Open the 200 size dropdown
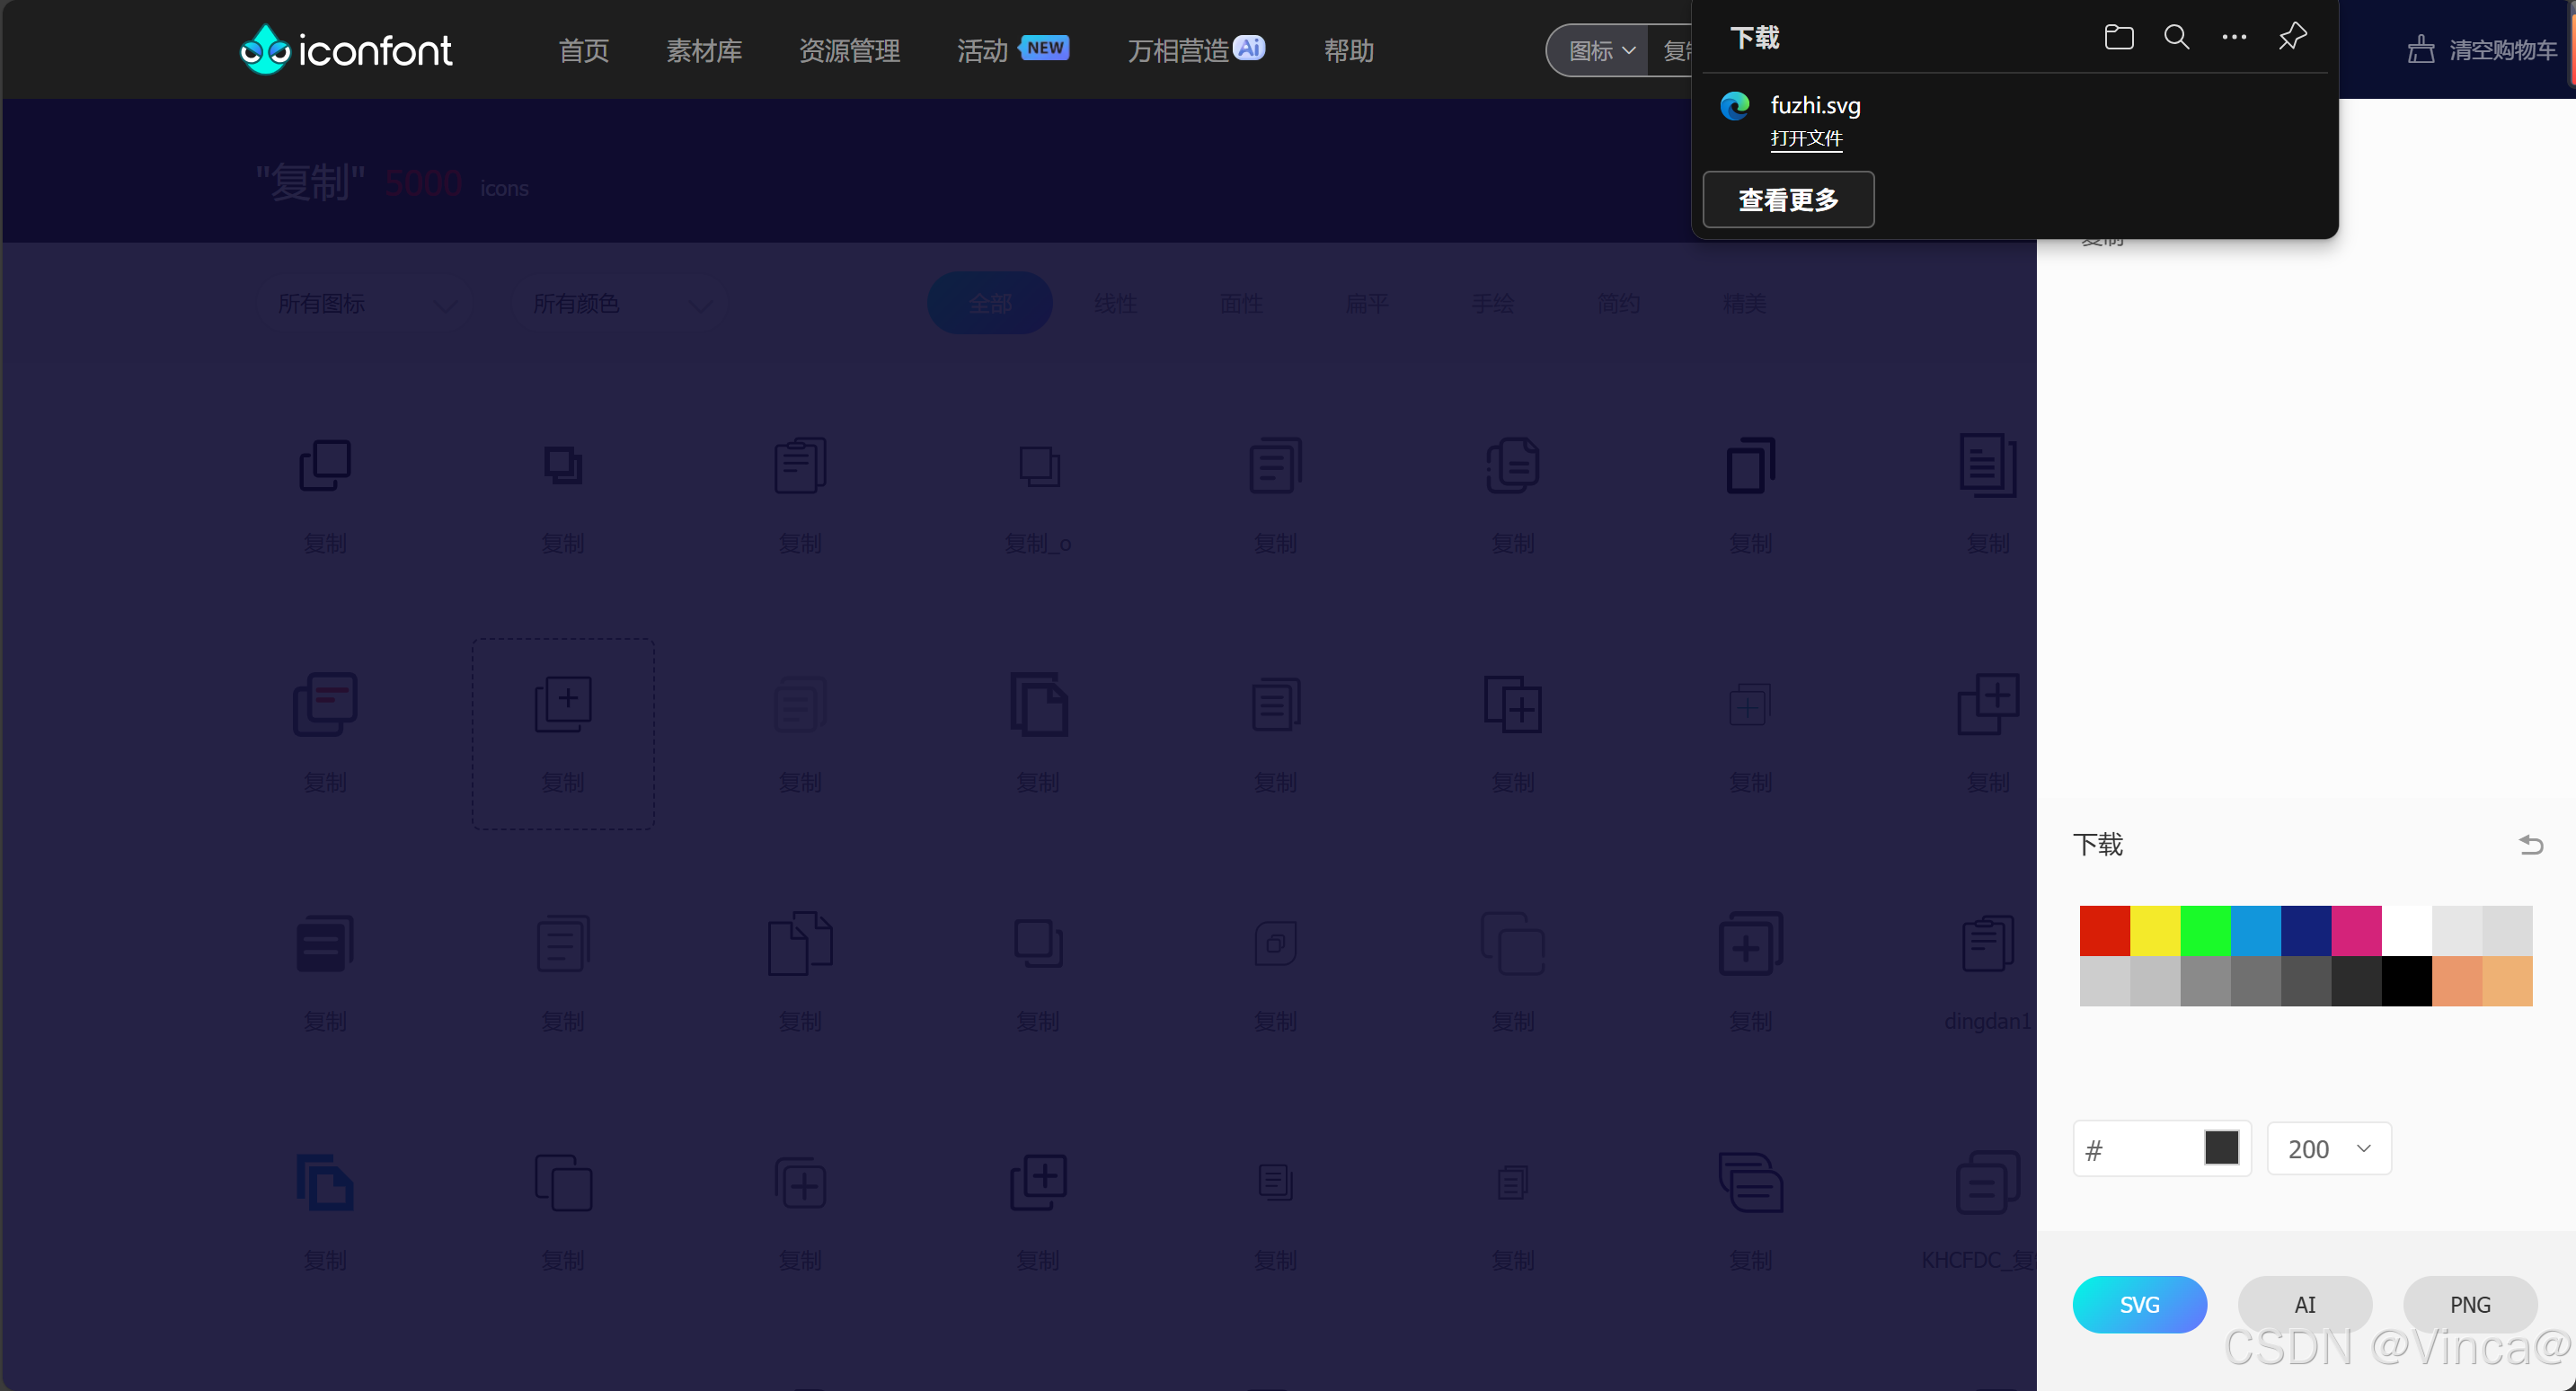Screen dimensions: 2576x1391 [2328, 1148]
